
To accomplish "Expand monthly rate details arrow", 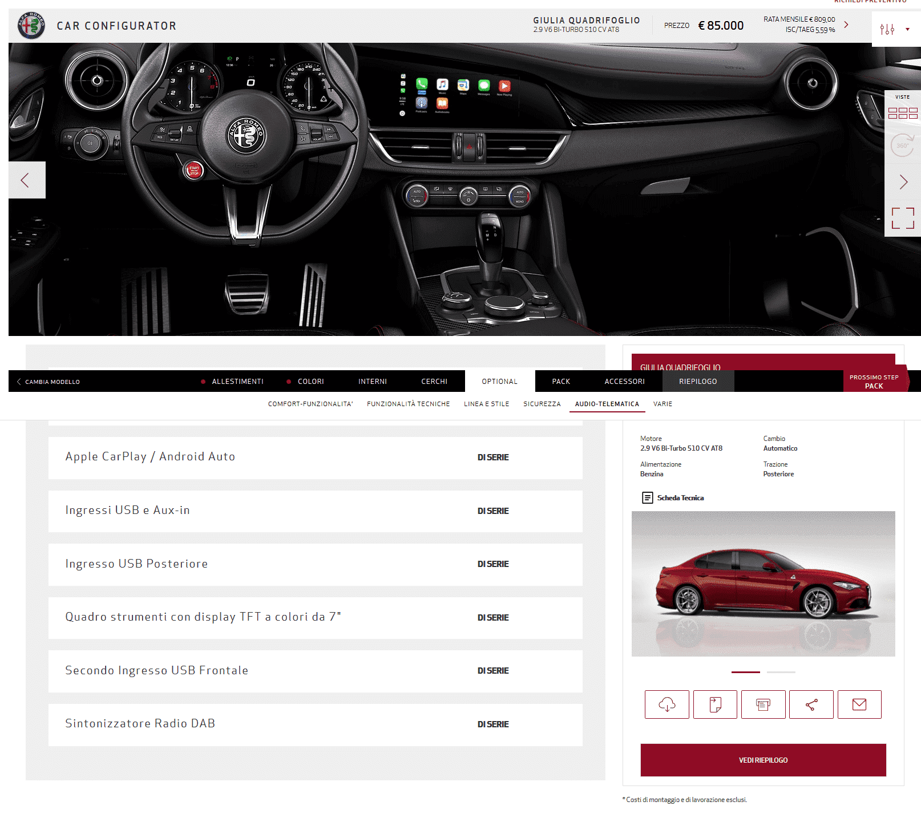I will [846, 25].
